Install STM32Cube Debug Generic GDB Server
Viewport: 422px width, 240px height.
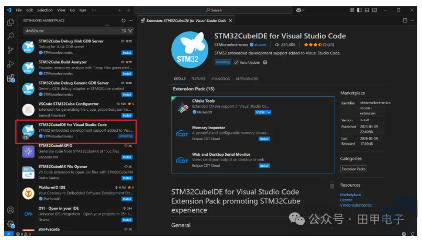(x=127, y=95)
